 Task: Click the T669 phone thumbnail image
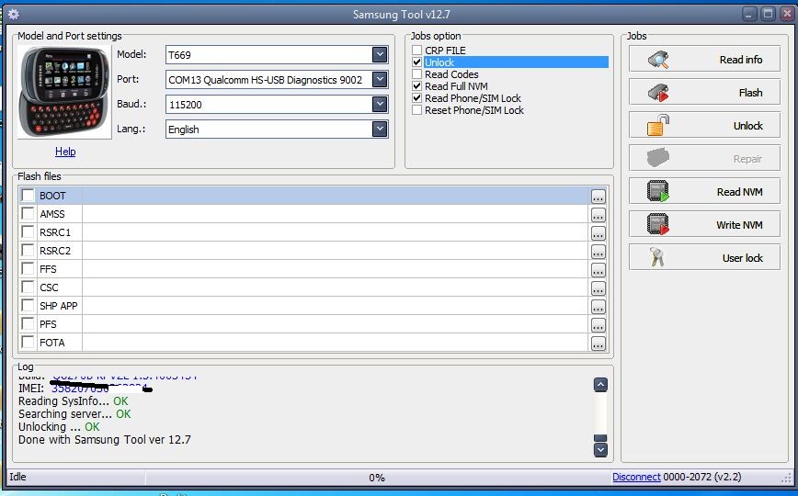pos(64,92)
